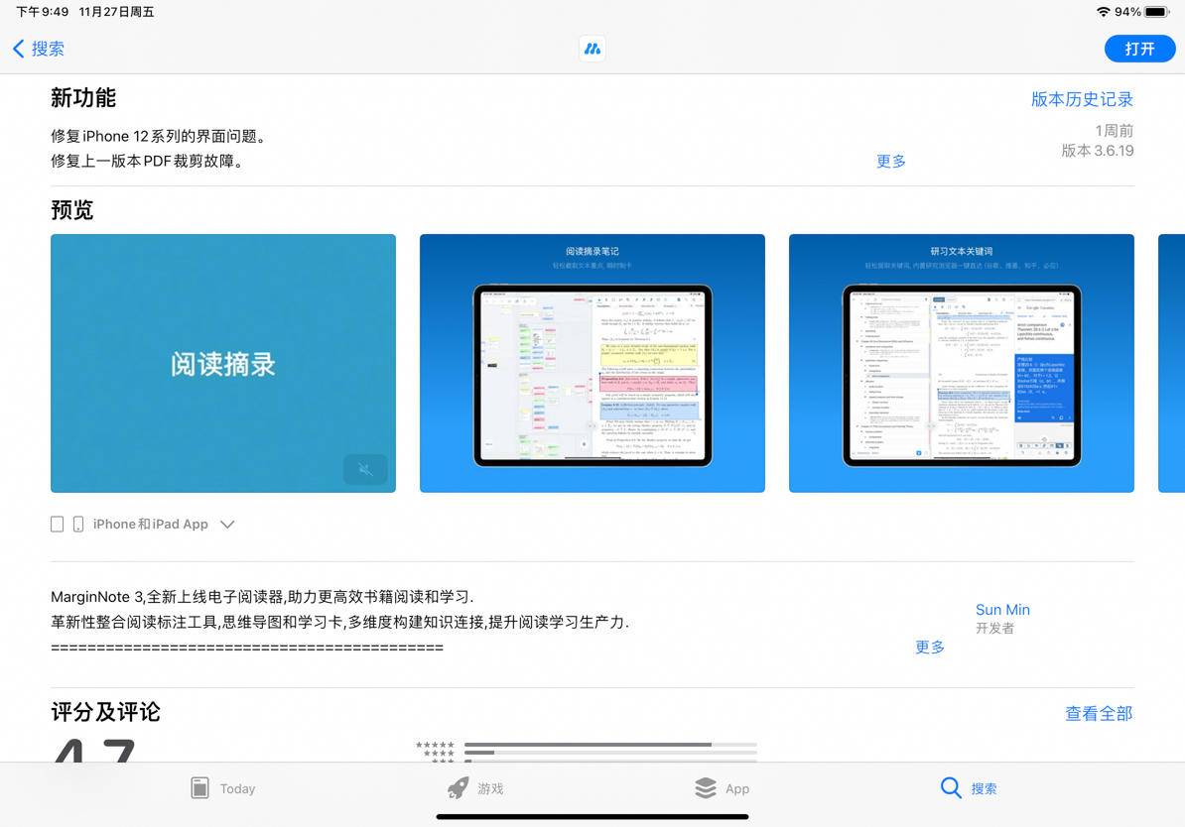Tap the five-star rating bar
Screen dimensions: 1185x827
point(610,745)
